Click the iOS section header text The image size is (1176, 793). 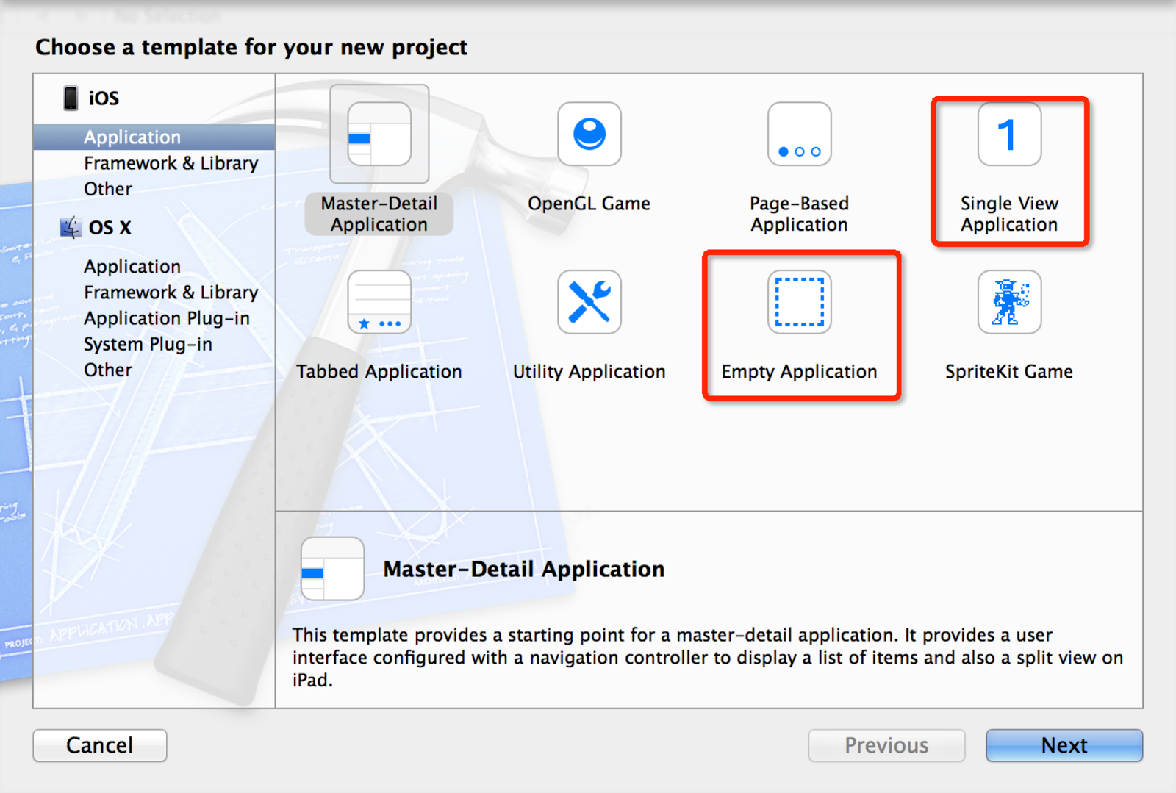[104, 98]
